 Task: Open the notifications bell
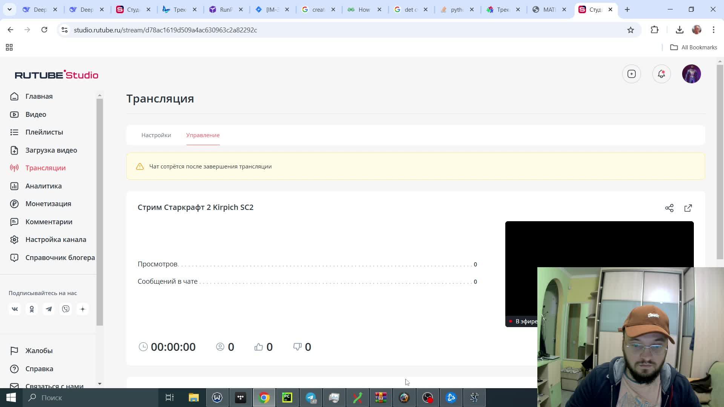point(661,74)
